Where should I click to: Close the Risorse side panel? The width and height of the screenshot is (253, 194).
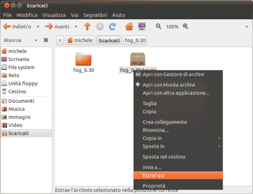46,40
